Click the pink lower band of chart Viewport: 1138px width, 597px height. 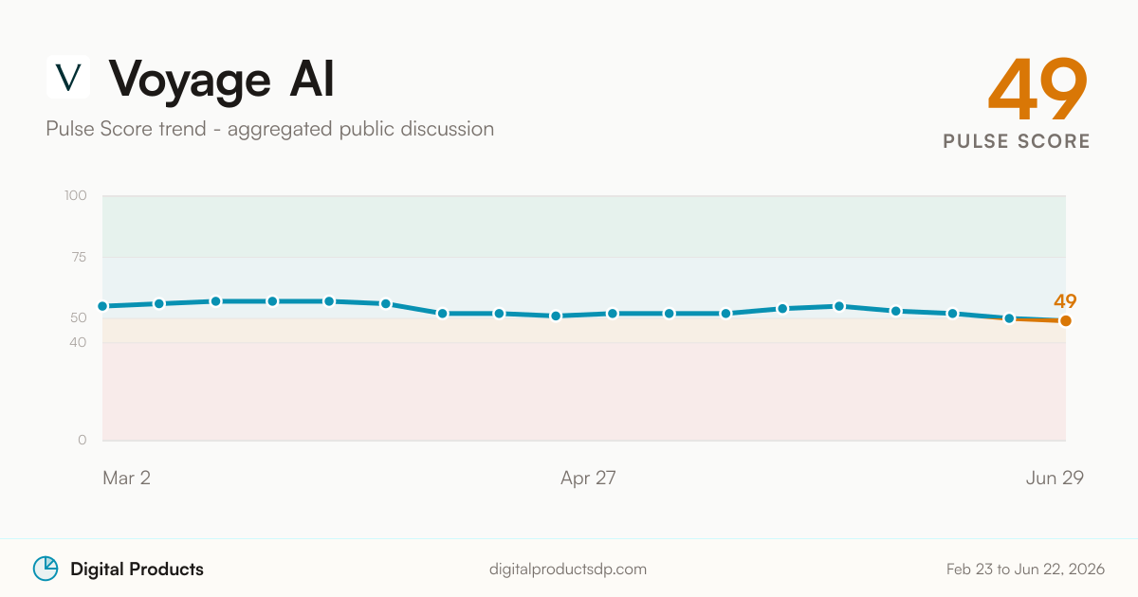click(584, 391)
